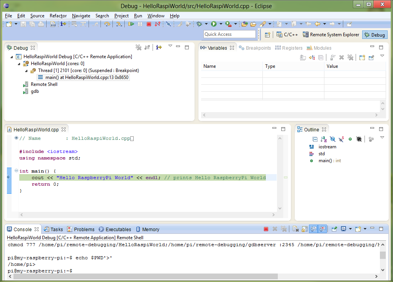Switch to Remote System Explorer perspective
Viewport: 393px width, 282px height.
(331, 35)
